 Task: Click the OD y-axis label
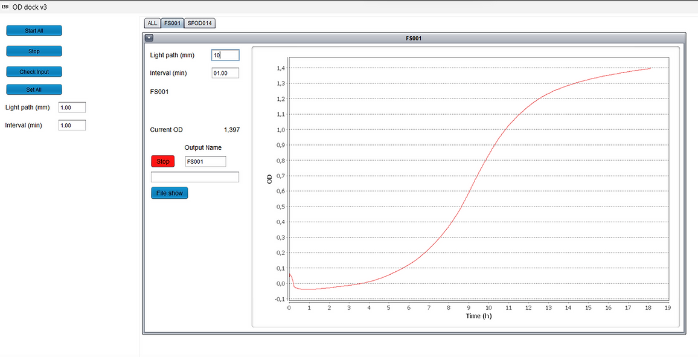coord(269,179)
